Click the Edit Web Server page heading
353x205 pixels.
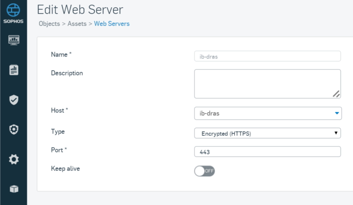80,10
